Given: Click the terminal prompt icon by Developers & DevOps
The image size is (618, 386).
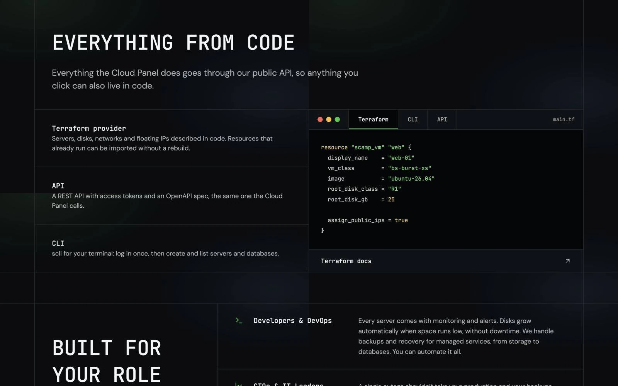Looking at the screenshot, I should (239, 320).
